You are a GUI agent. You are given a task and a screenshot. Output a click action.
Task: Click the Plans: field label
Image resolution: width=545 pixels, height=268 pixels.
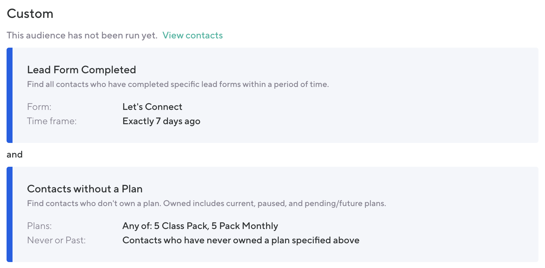coord(39,226)
